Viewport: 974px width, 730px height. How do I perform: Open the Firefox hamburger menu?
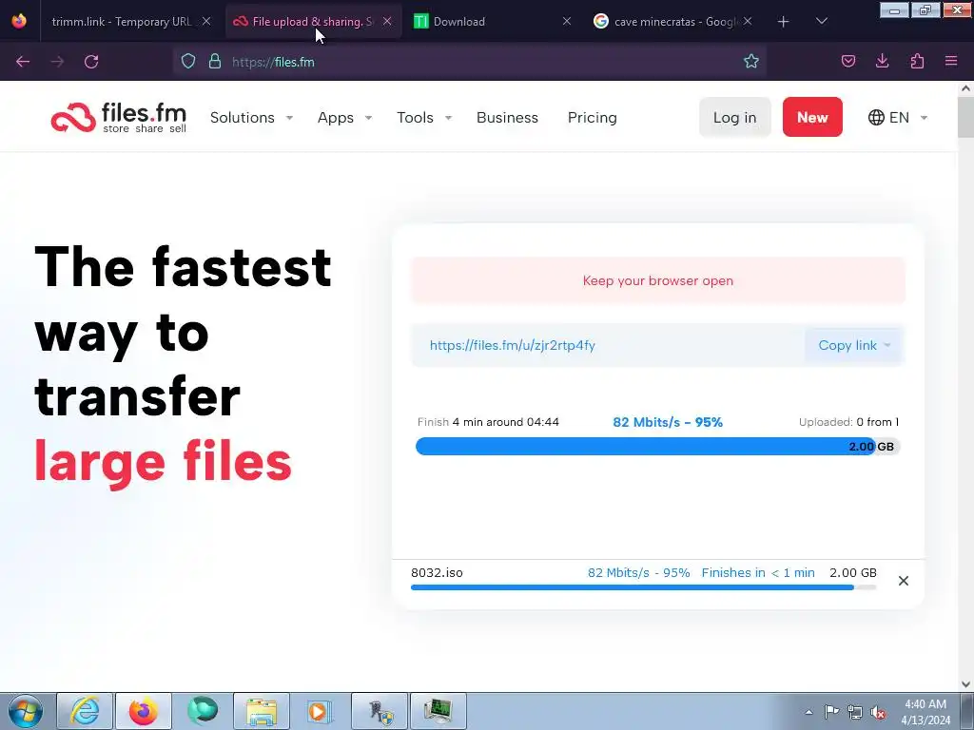951,62
